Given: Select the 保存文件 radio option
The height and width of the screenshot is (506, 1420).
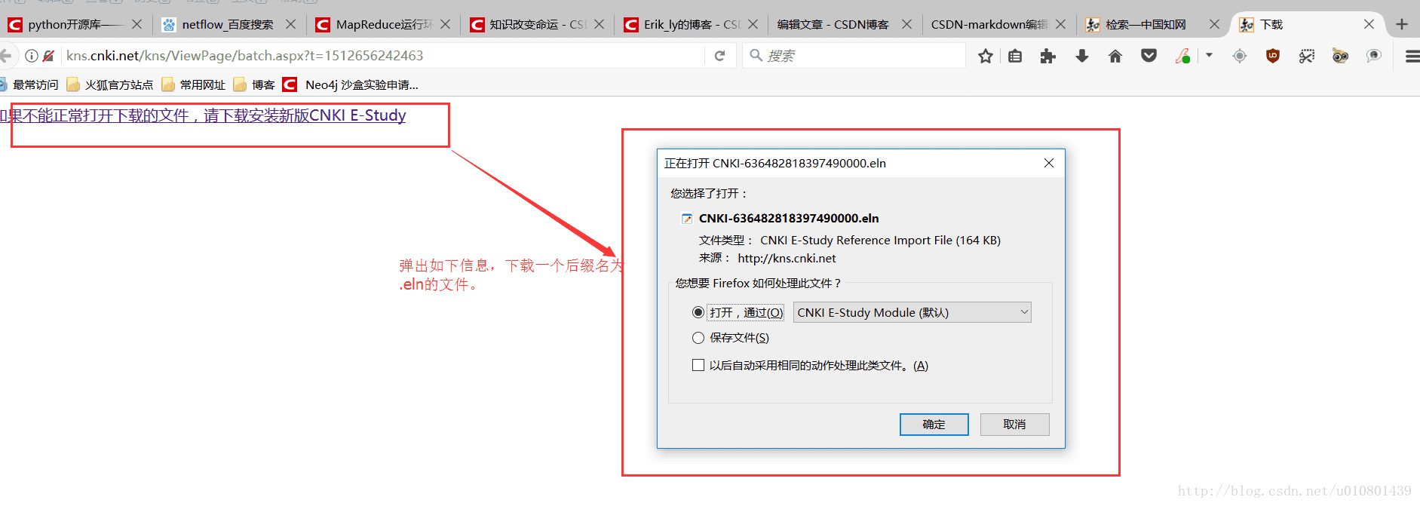Looking at the screenshot, I should pyautogui.click(x=698, y=338).
